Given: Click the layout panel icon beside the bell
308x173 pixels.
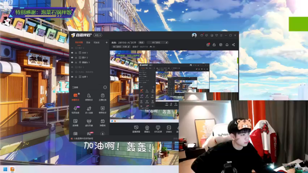Looking at the screenshot, I should (221, 45).
